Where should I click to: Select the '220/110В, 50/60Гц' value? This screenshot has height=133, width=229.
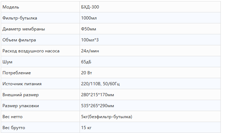coord(100,84)
